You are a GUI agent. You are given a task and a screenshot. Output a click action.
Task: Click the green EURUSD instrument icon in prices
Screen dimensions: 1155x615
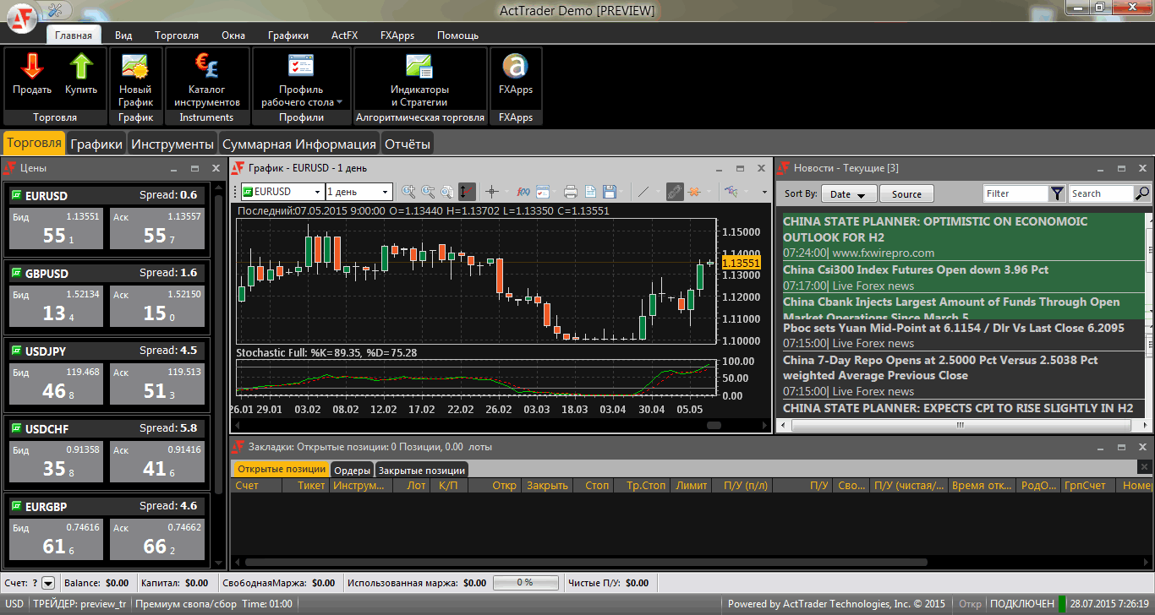(x=15, y=195)
